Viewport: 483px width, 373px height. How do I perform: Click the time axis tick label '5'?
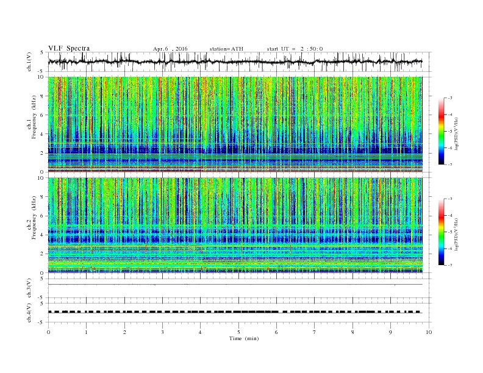(238, 332)
